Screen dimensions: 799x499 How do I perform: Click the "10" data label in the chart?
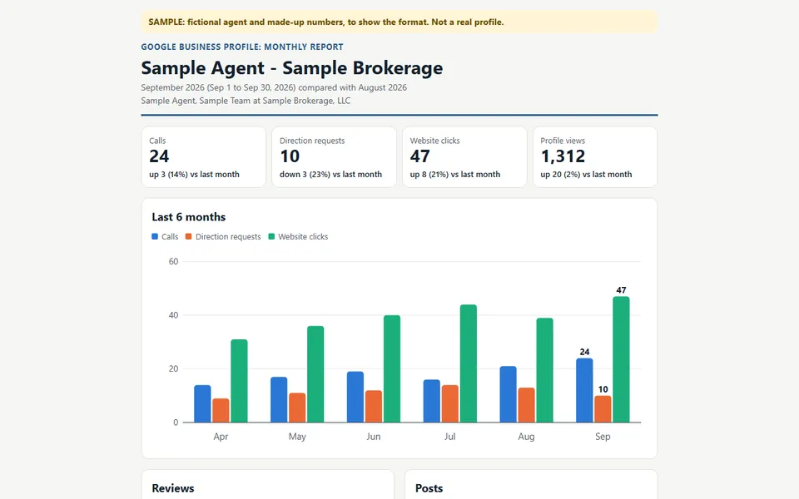[603, 389]
